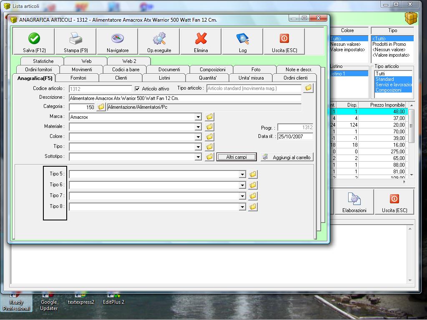The width and height of the screenshot is (427, 320).
Task: Click the Descrizione text field
Action: [x=185, y=98]
